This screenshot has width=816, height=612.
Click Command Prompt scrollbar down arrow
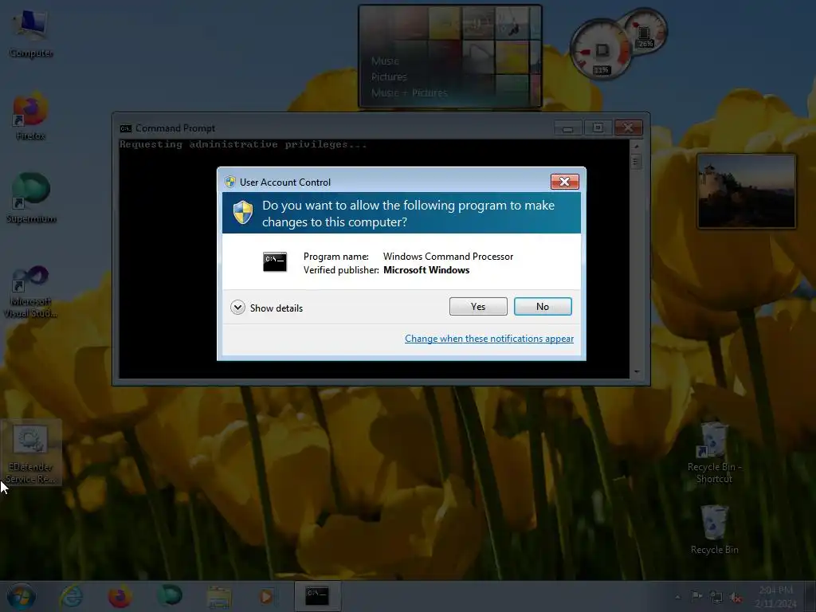pyautogui.click(x=636, y=371)
